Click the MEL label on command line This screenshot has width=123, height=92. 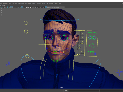click(66, 90)
